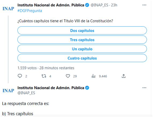Open INAP profile avatar on the first tweet
This screenshot has width=153, height=117.
8,9
